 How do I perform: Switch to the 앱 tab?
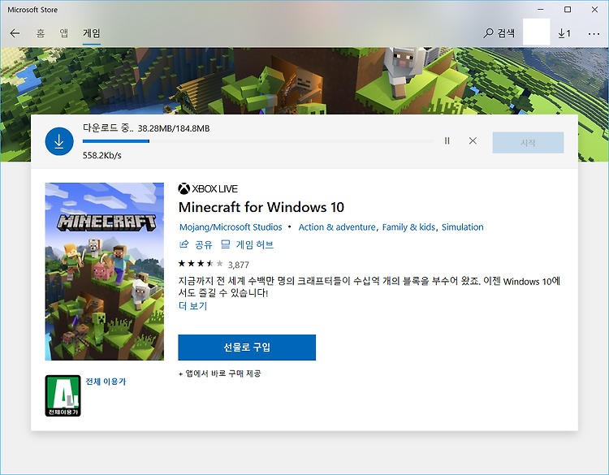pos(64,33)
